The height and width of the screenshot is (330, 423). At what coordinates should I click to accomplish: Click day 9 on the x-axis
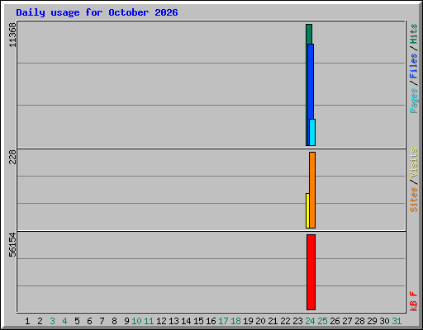pyautogui.click(x=126, y=321)
